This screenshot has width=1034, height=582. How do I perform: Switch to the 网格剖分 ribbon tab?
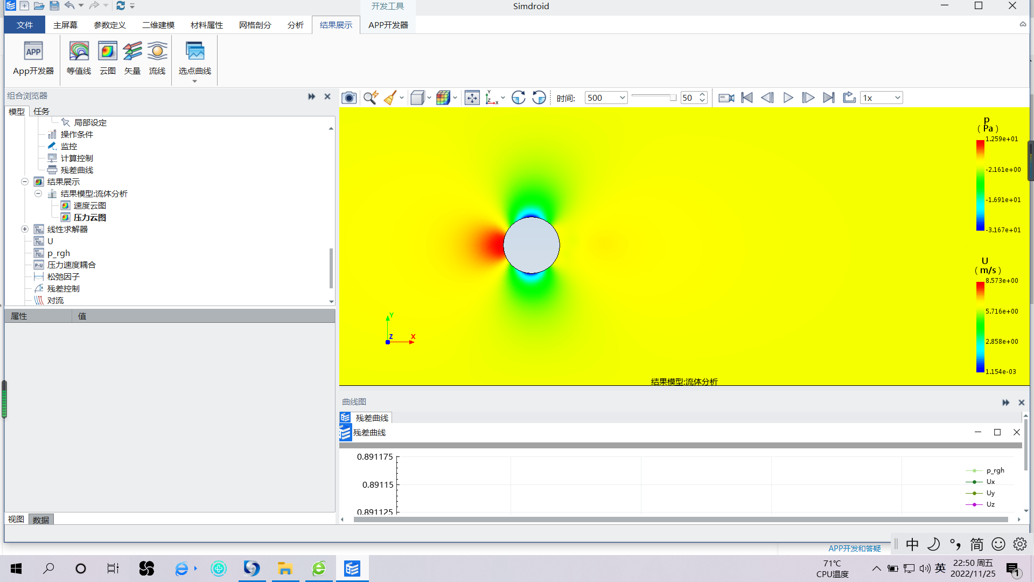(255, 25)
